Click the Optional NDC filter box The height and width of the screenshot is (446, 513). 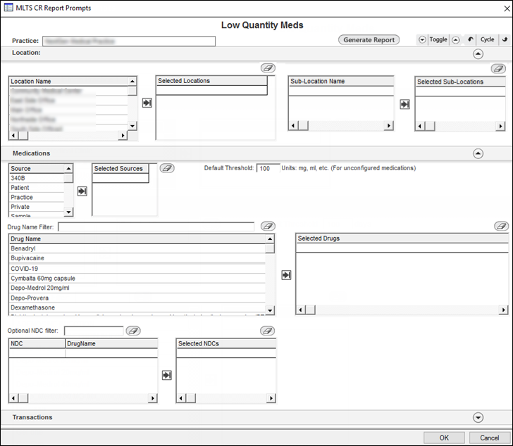pos(94,331)
